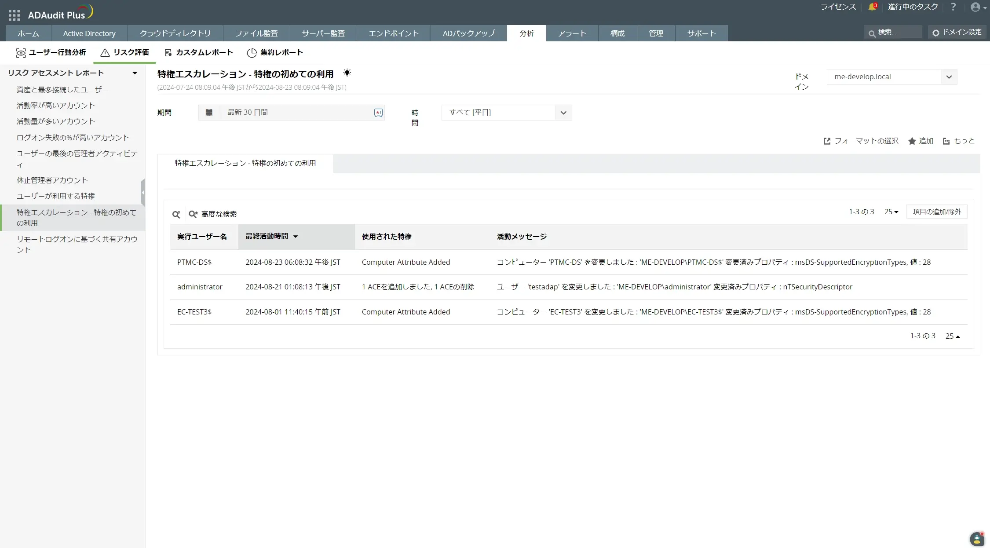Open the ファイル監査 tab
990x548 pixels.
[256, 33]
